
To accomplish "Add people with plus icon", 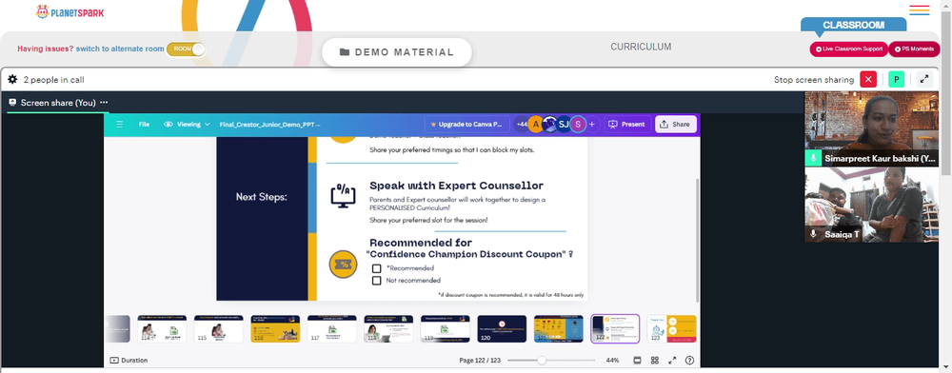I will tap(591, 125).
